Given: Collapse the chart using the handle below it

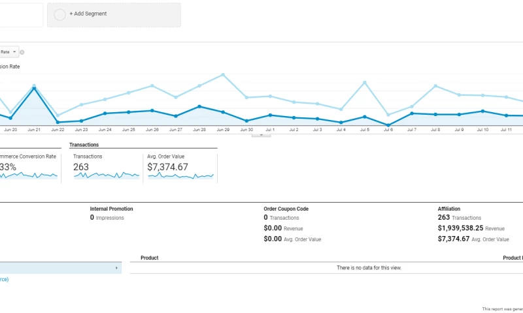Looking at the screenshot, I should pyautogui.click(x=261, y=135).
